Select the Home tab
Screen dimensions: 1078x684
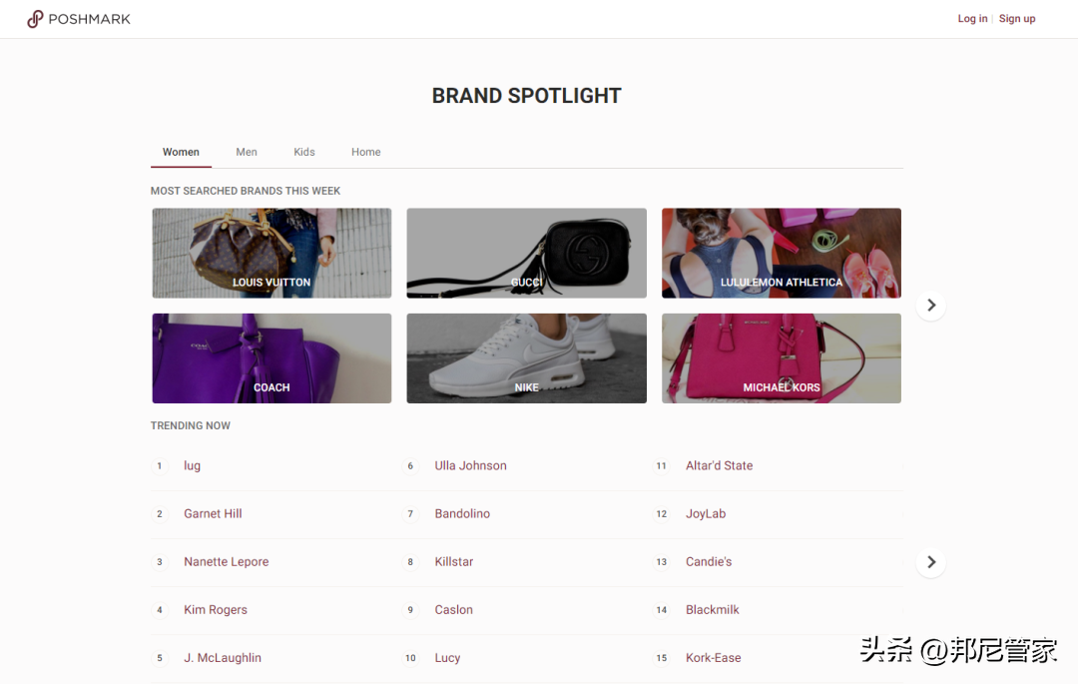pyautogui.click(x=365, y=152)
